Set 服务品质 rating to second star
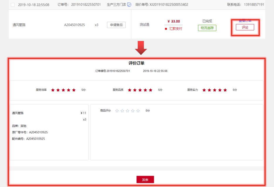The image size is (274, 187). tap(135, 90)
